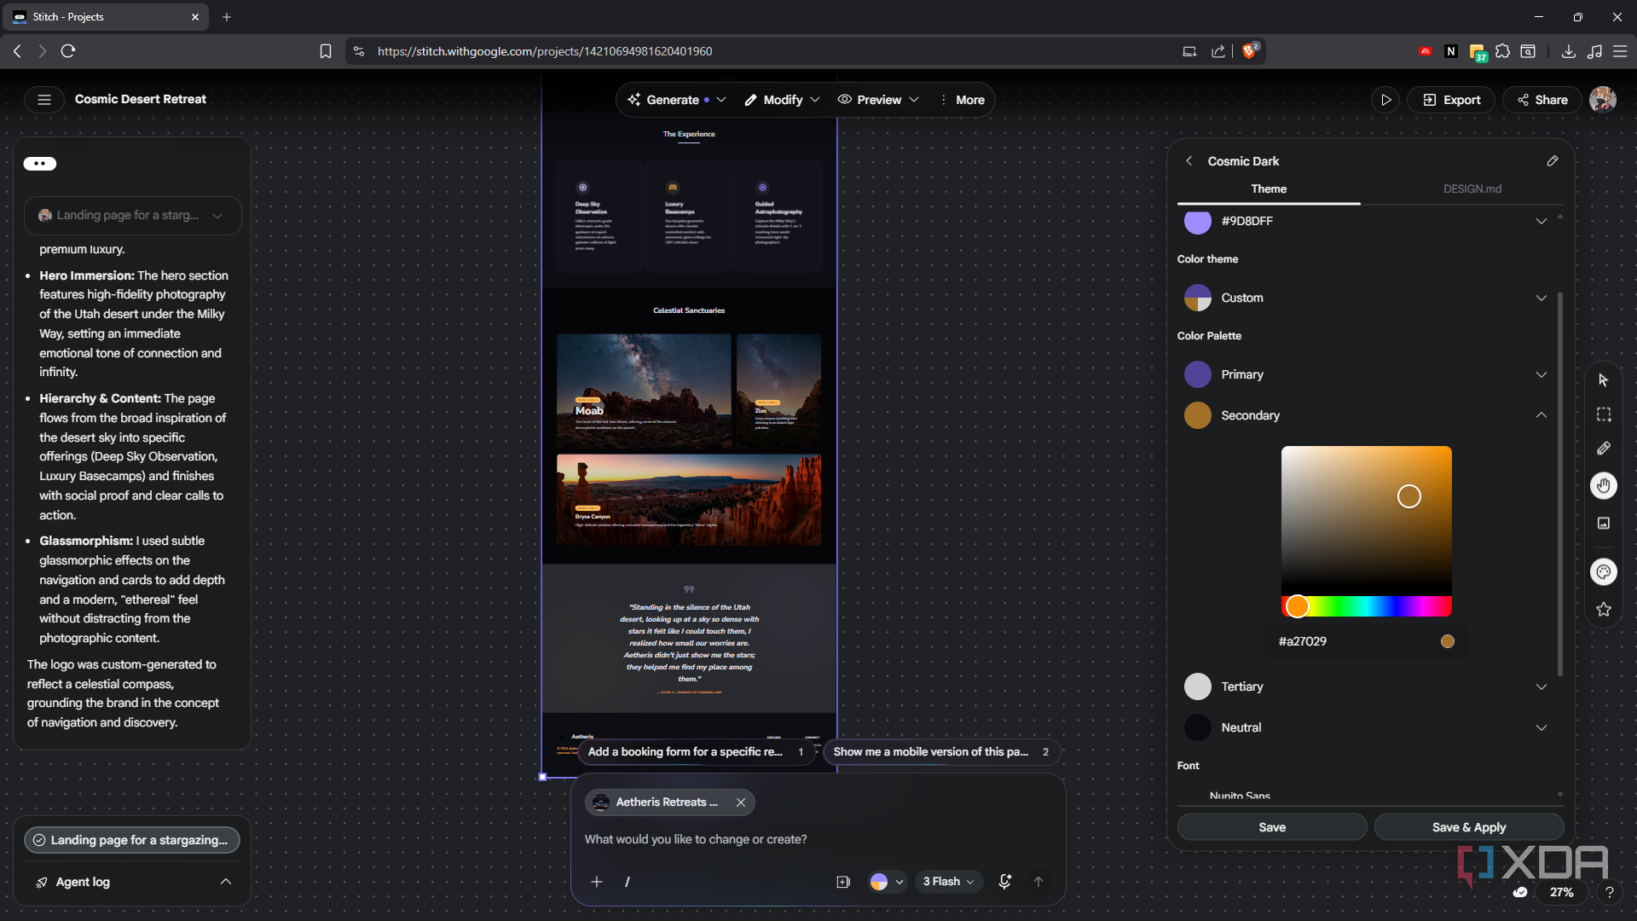Click the edit pencil icon for Cosmic Dark
1637x921 pixels.
click(x=1553, y=161)
